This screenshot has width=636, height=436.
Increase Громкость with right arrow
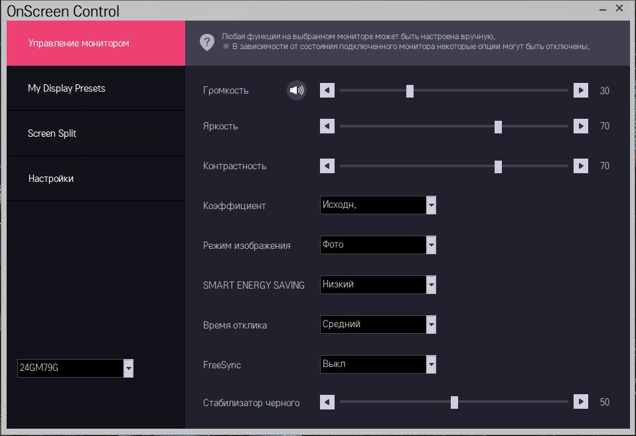click(581, 90)
